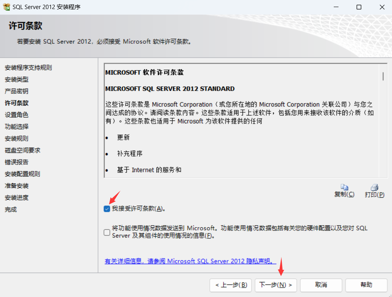392x297 pixels.
Task: Select 错误报告 step in sidebar
Action: pos(17,162)
